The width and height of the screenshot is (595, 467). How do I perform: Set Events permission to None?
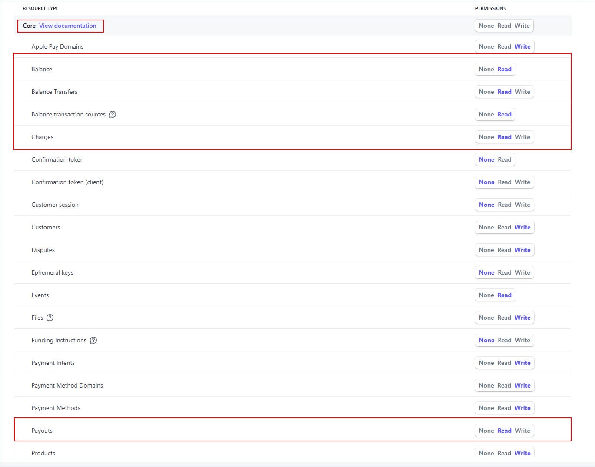pyautogui.click(x=486, y=295)
